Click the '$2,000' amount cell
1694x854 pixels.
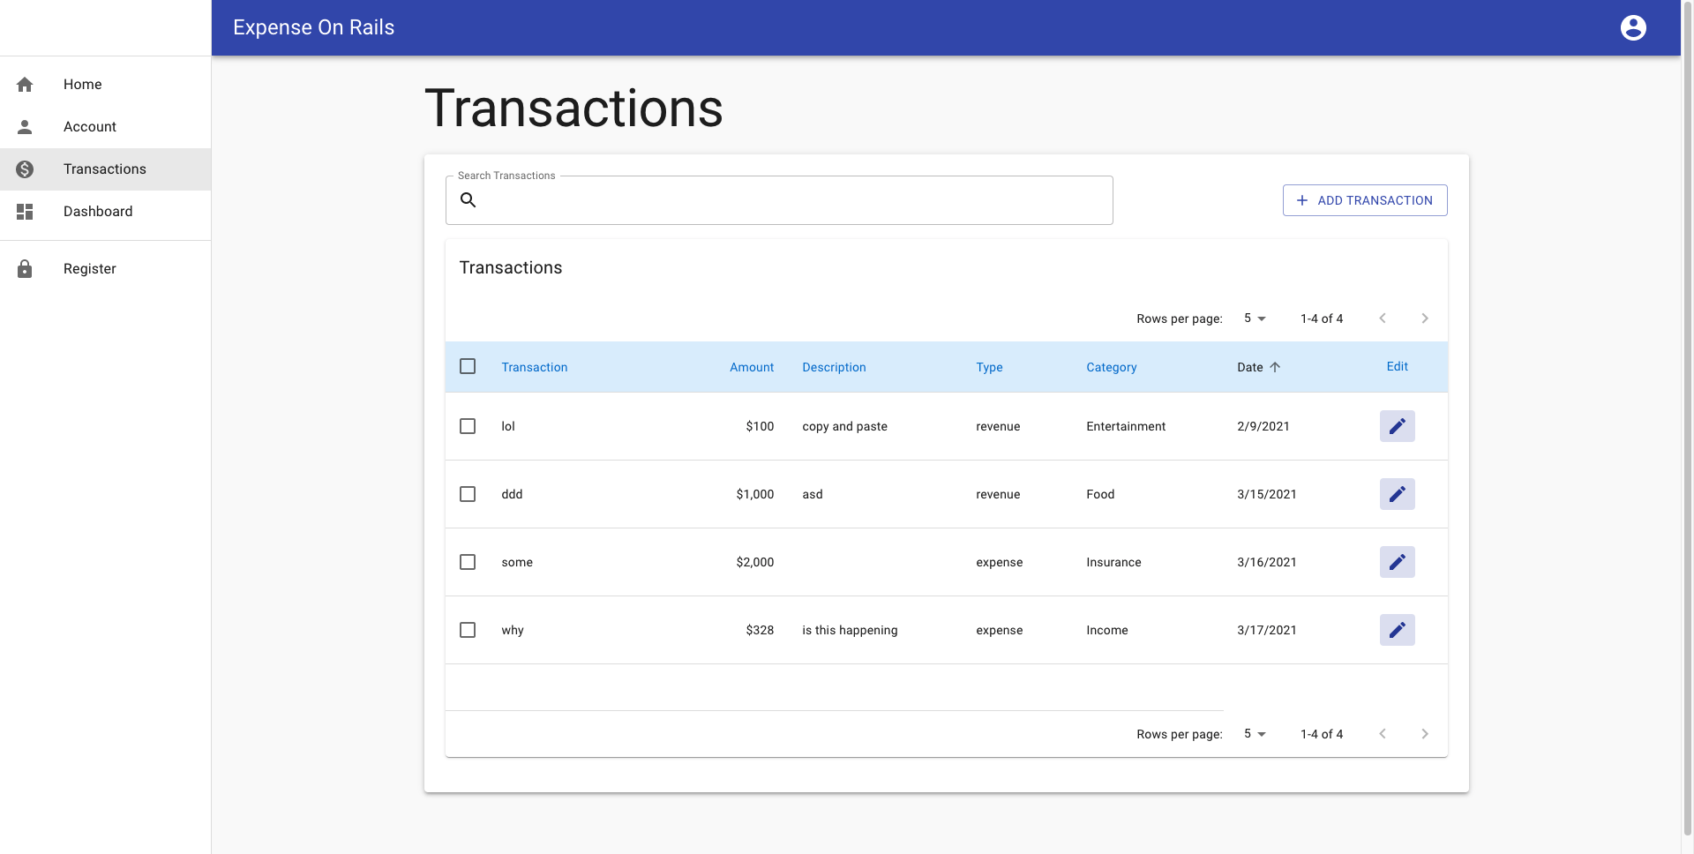click(755, 562)
